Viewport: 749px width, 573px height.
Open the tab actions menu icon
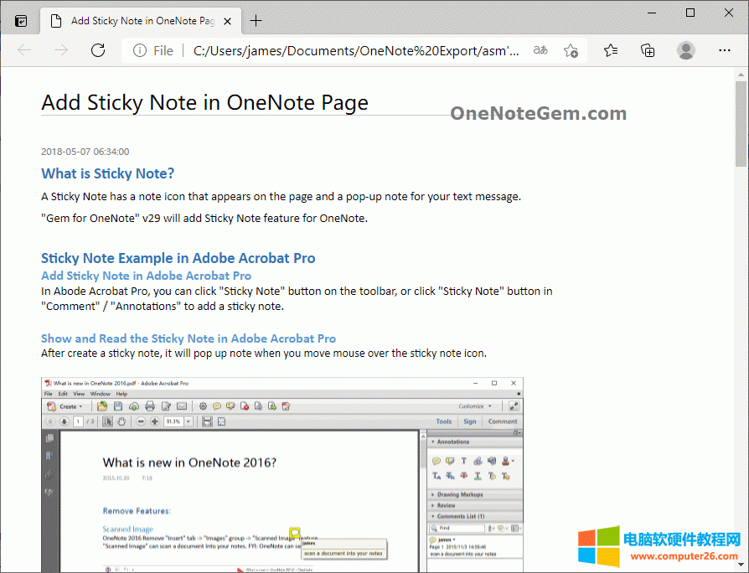[21, 21]
